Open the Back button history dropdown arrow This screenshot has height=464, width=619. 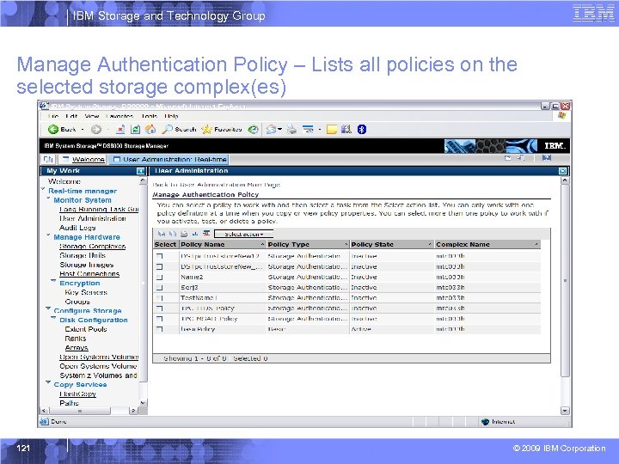pos(83,130)
